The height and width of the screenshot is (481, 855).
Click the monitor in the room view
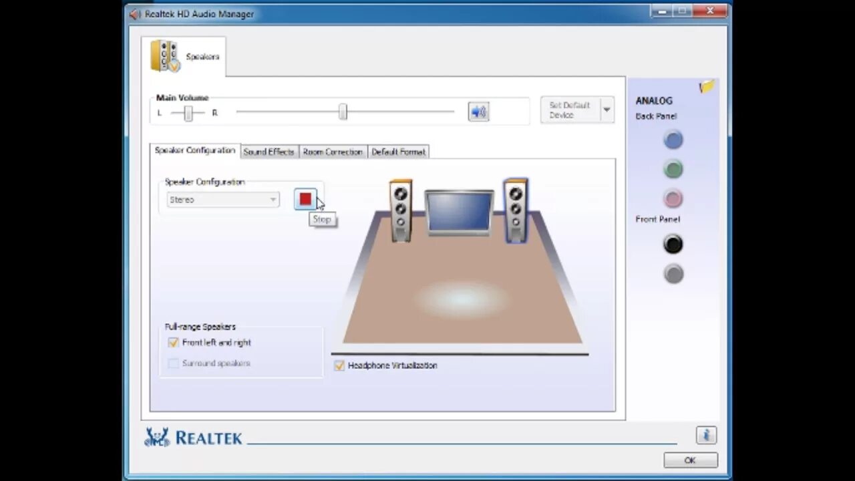point(460,212)
